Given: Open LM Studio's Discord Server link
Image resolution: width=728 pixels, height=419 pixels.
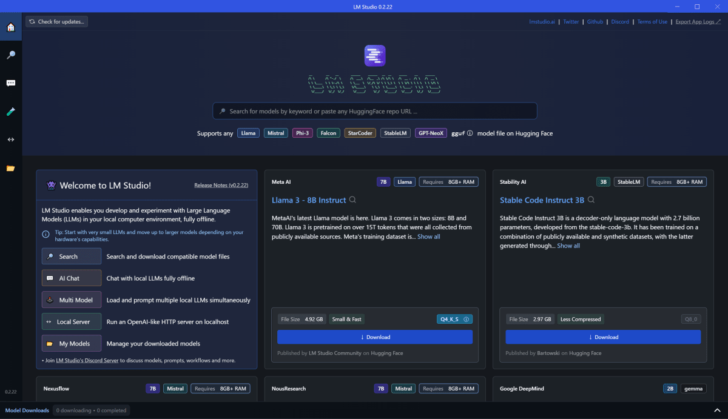Looking at the screenshot, I should click(87, 360).
